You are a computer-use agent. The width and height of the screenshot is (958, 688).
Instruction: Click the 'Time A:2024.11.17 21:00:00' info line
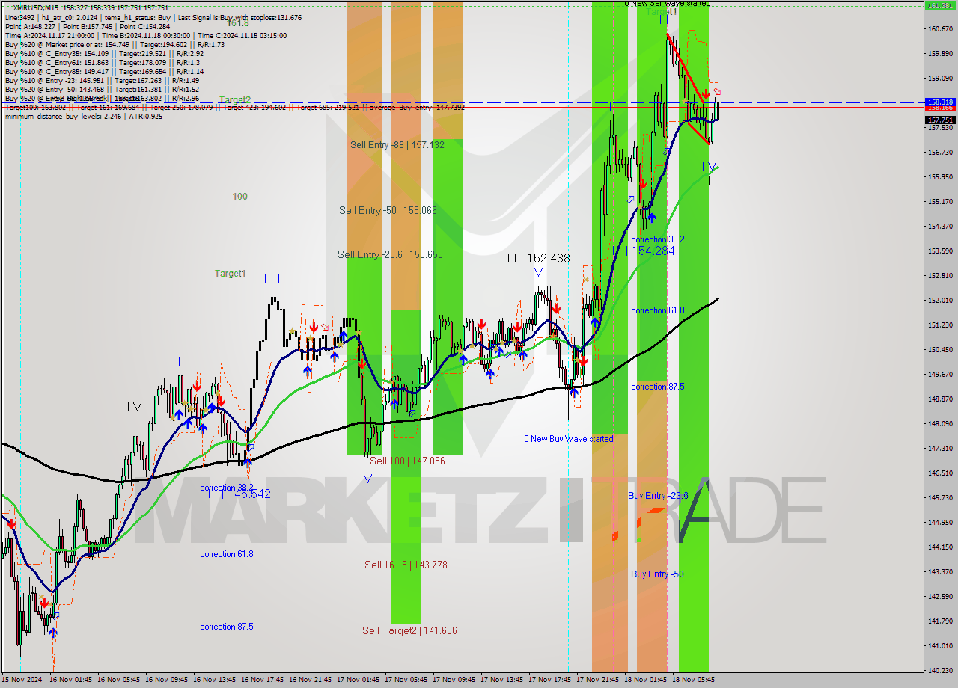click(146, 35)
